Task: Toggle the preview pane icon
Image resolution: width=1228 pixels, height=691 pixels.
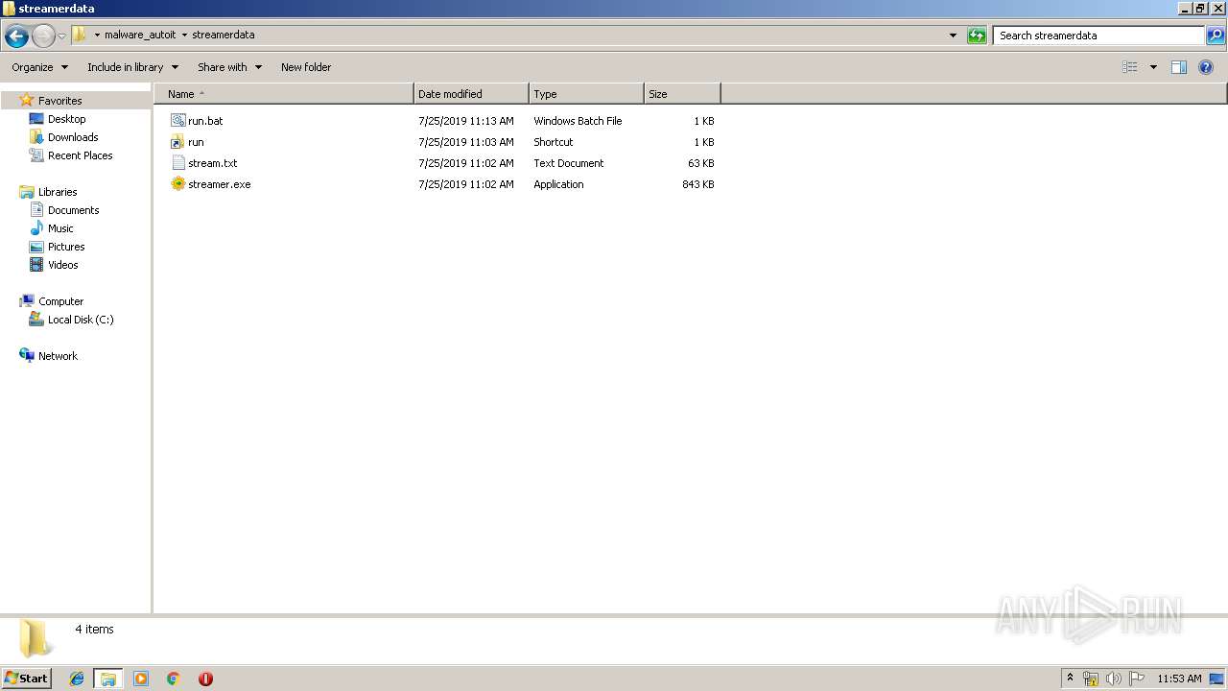Action: (1179, 67)
